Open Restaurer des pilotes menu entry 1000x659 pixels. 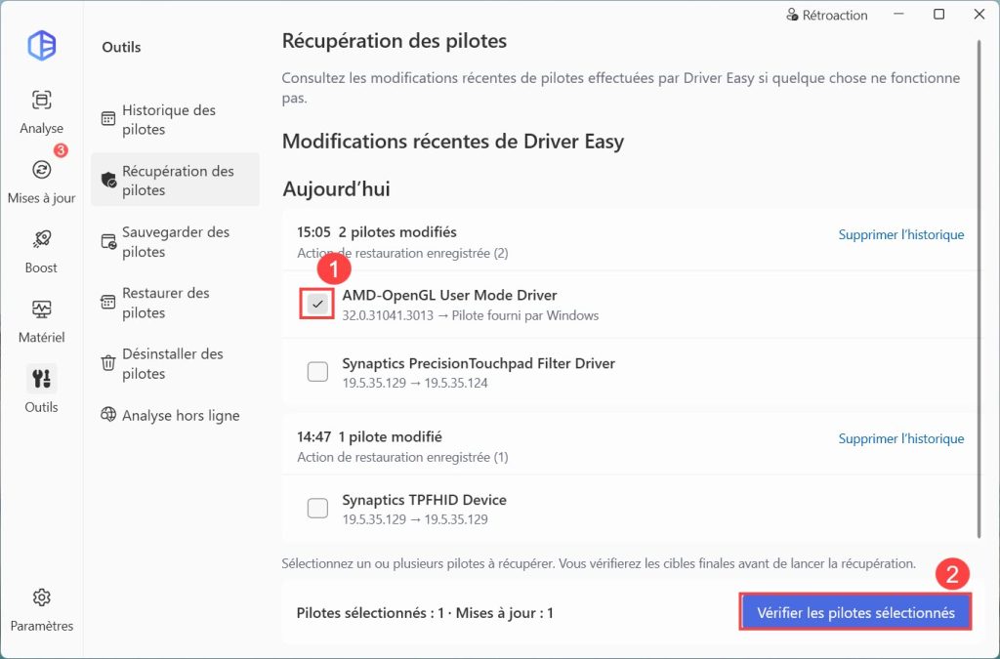pos(175,303)
